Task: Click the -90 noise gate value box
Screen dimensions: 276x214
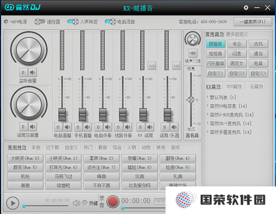Action: [193, 54]
